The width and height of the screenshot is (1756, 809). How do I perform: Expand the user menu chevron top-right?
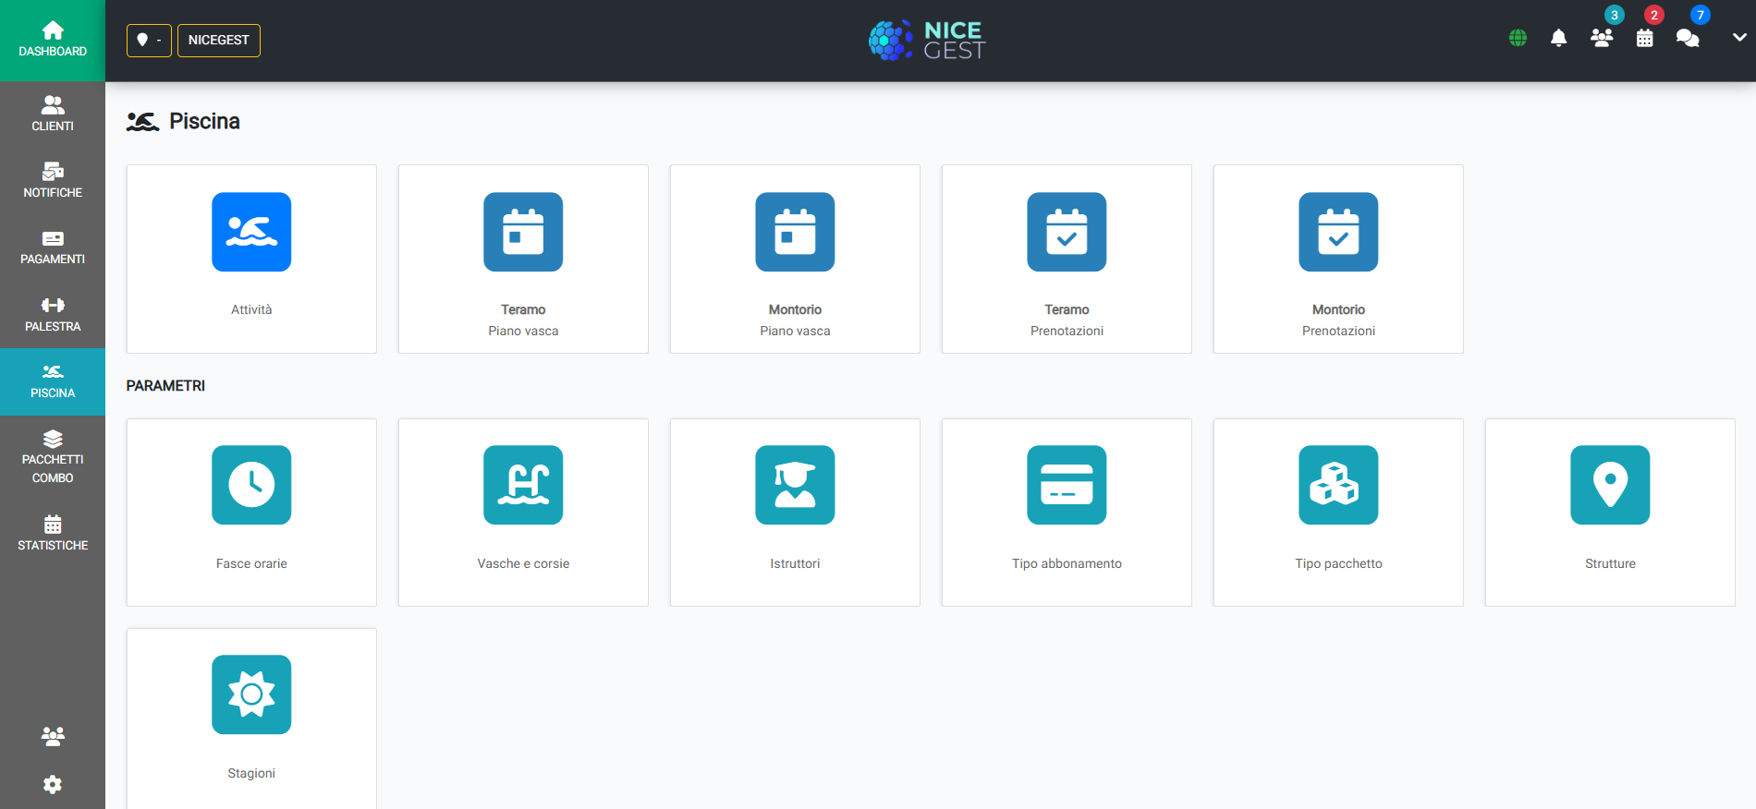pos(1739,38)
